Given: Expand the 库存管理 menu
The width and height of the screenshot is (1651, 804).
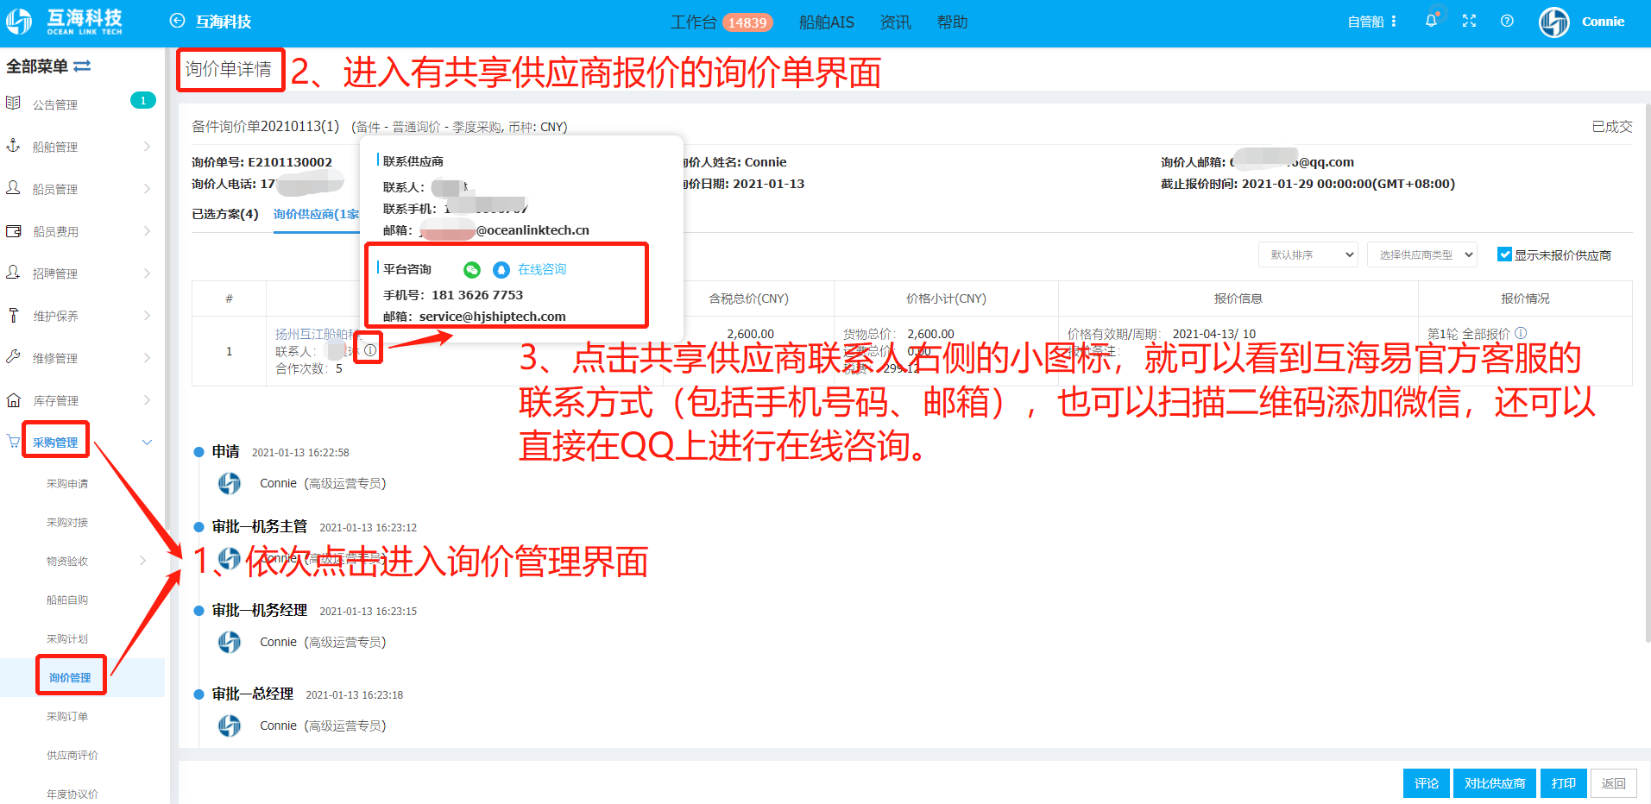Looking at the screenshot, I should pyautogui.click(x=147, y=400).
